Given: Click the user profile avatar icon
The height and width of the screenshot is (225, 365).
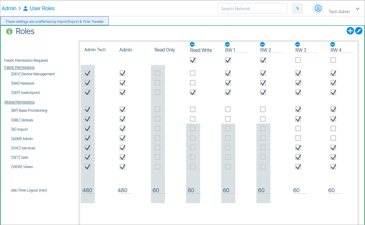Looking at the screenshot, I should pyautogui.click(x=318, y=8).
